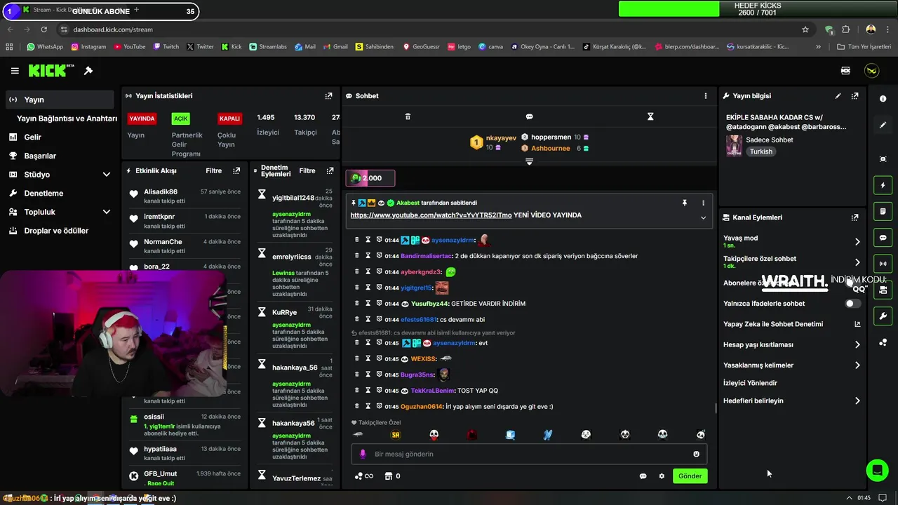This screenshot has width=898, height=505.
Task: Click chat bubble icon beside settings gear
Action: (643, 476)
